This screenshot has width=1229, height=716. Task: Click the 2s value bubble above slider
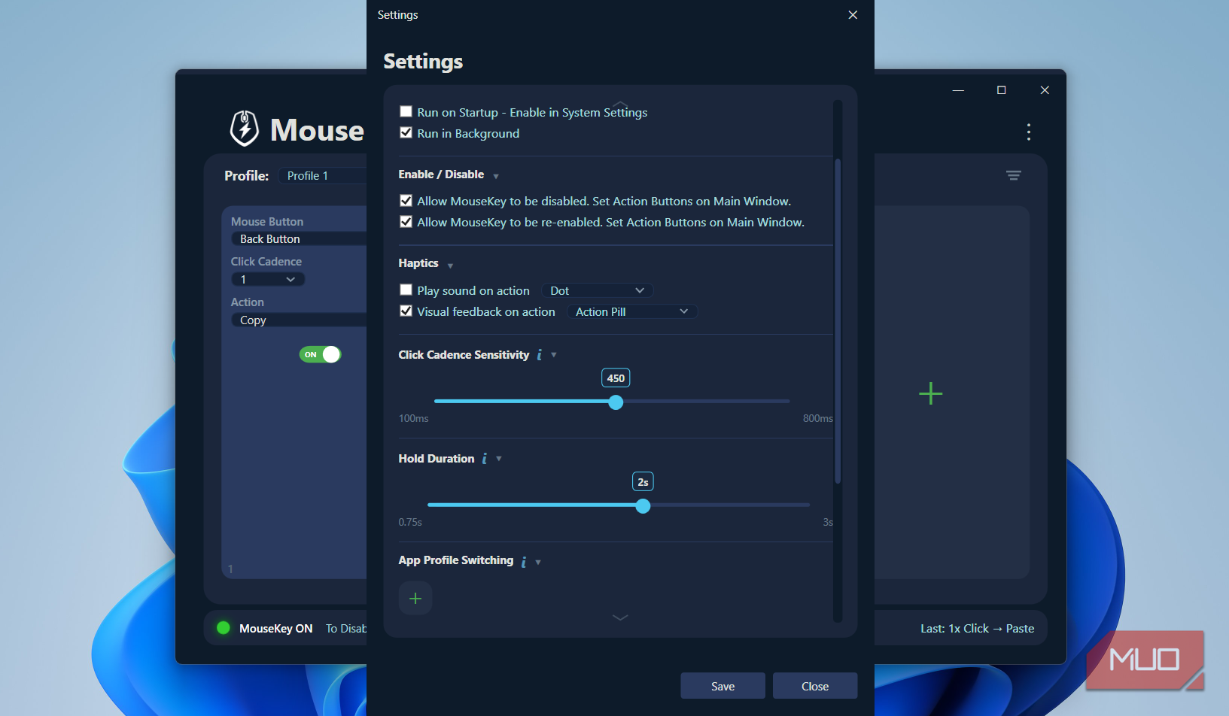(643, 482)
